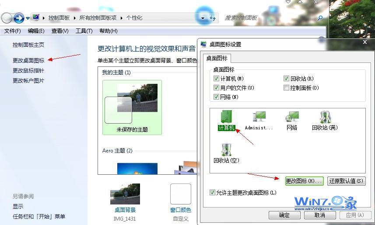Click the 取消 button
Viewport: 375px width, 225px height.
[320, 215]
